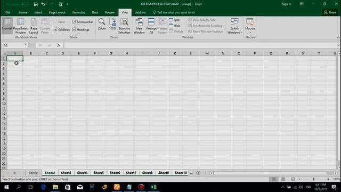This screenshot has height=192, width=341.
Task: Expand the formula bar with the chevron
Action: 338,45
